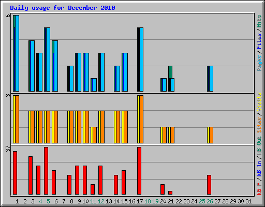The width and height of the screenshot is (265, 207).
Task: Click green weekend day label "26"
Action: (210, 201)
